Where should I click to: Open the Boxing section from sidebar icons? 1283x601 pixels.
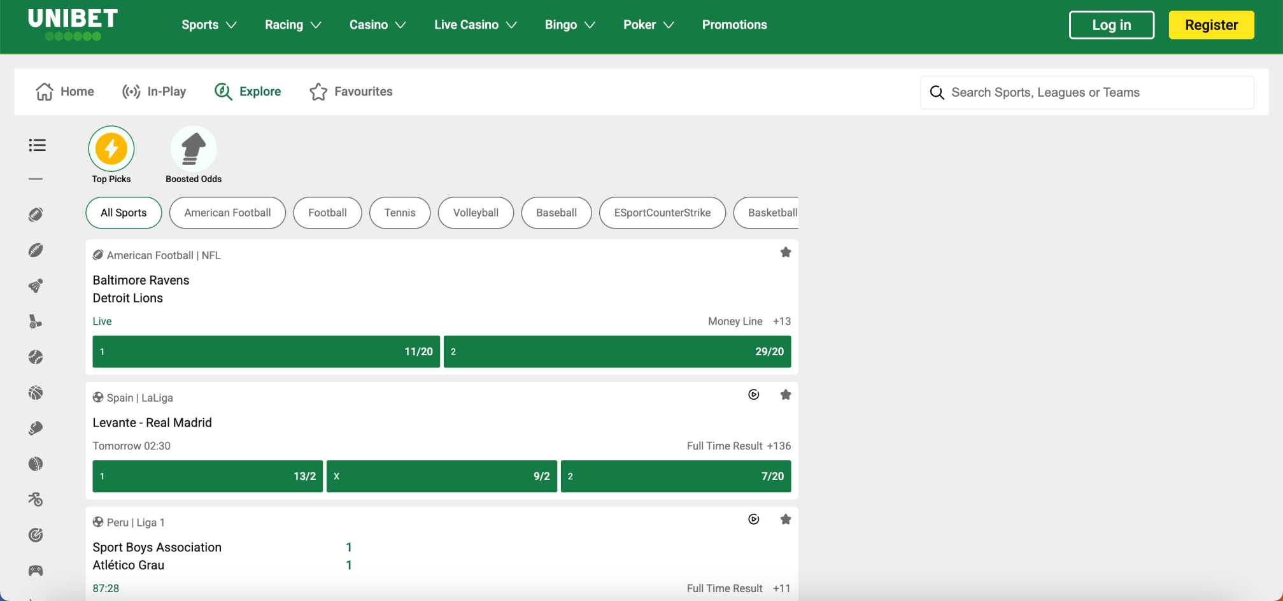pos(36,428)
